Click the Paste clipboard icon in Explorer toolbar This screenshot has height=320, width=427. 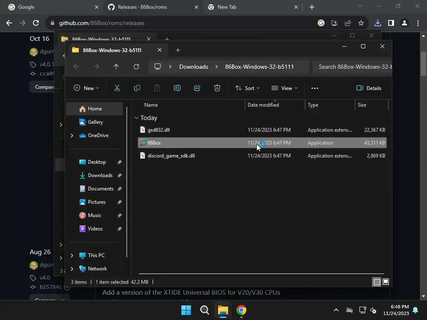tap(157, 88)
